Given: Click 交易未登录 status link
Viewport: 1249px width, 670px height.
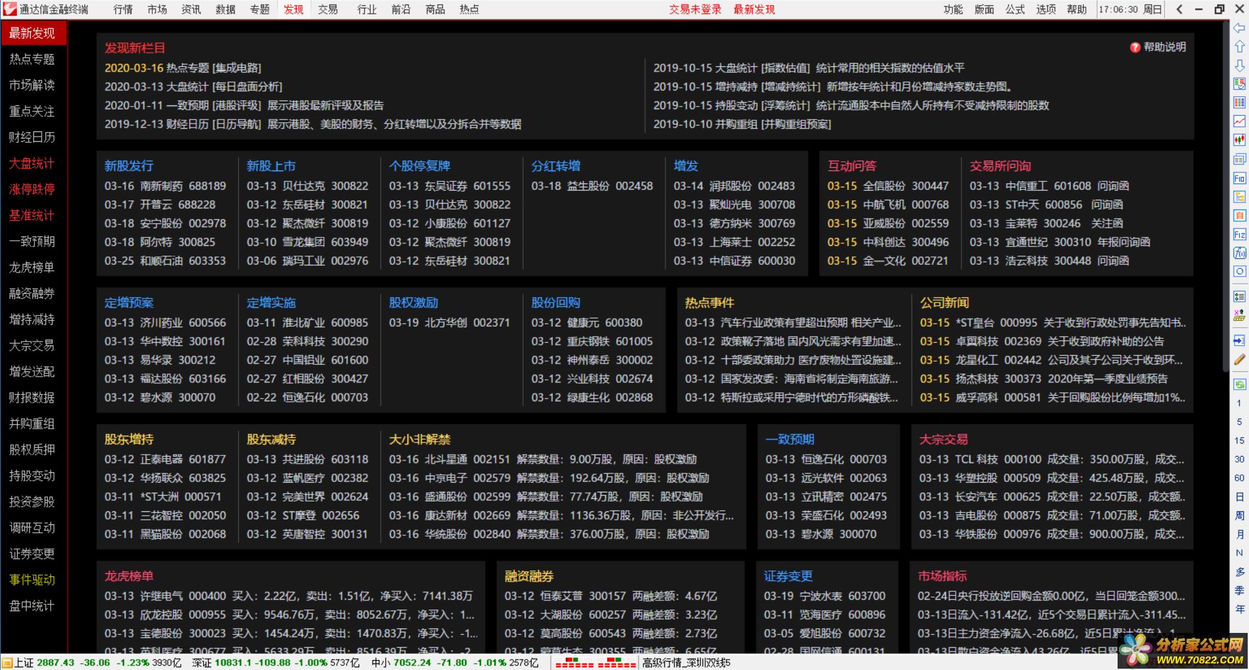Looking at the screenshot, I should click(x=695, y=9).
